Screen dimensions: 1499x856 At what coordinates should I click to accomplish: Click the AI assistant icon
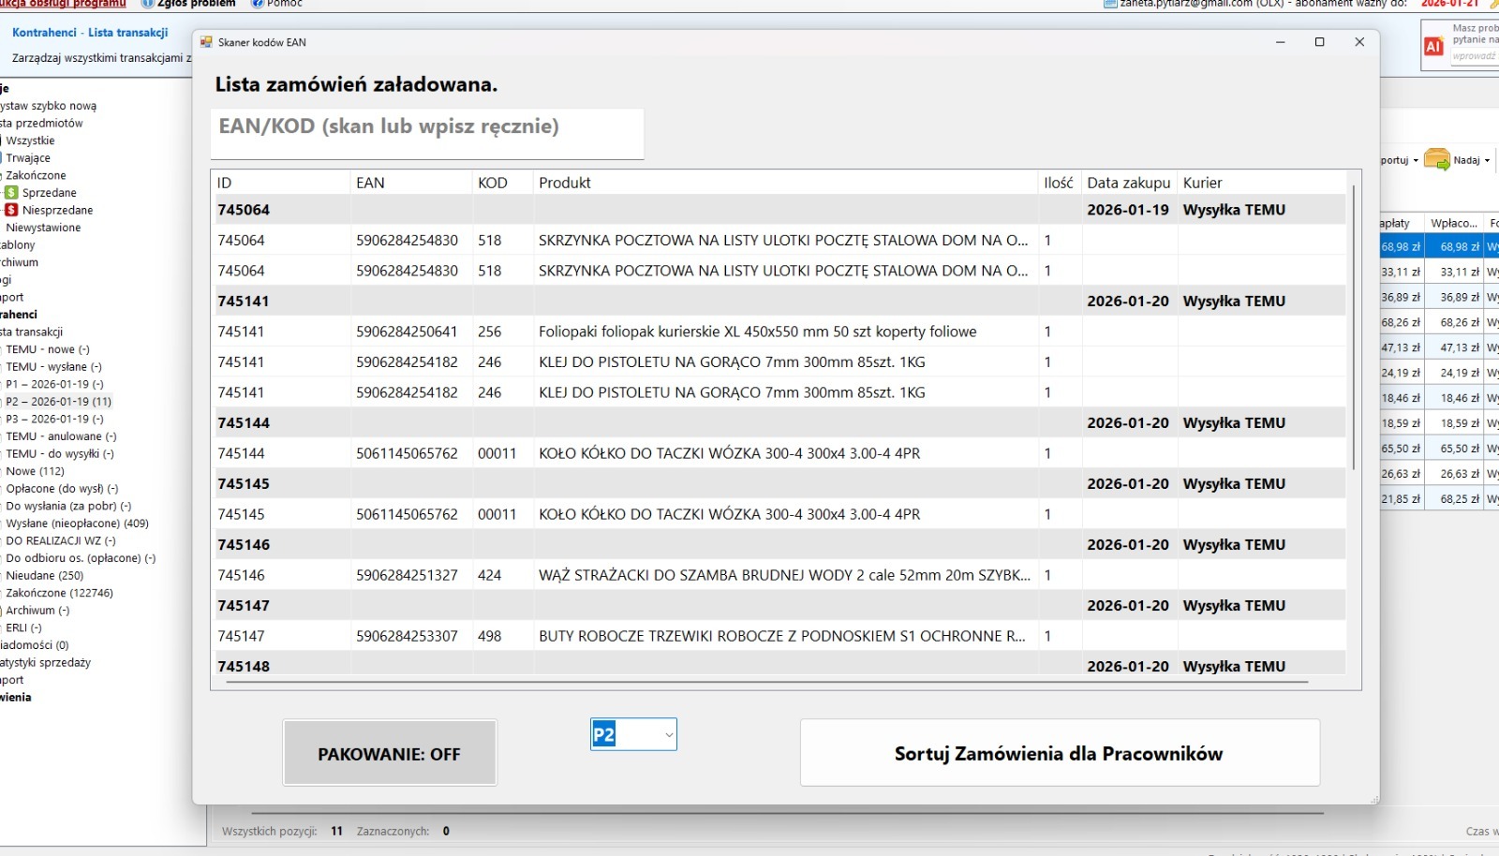[x=1433, y=46]
